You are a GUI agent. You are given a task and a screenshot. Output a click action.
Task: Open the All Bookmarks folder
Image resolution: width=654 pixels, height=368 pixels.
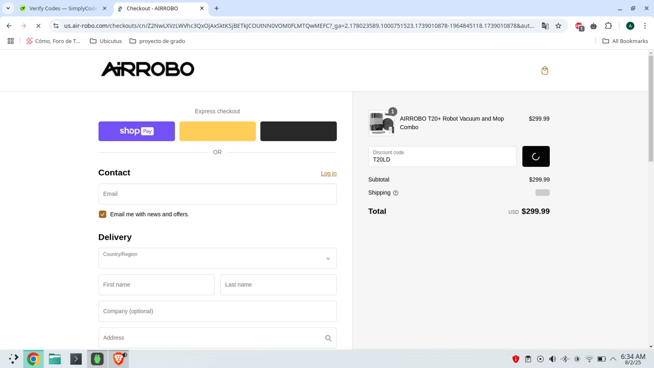[625, 41]
